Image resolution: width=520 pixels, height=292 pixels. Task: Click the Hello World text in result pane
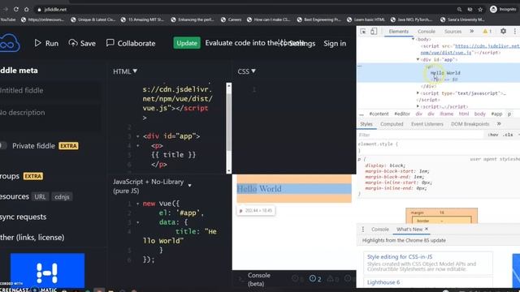click(x=259, y=189)
